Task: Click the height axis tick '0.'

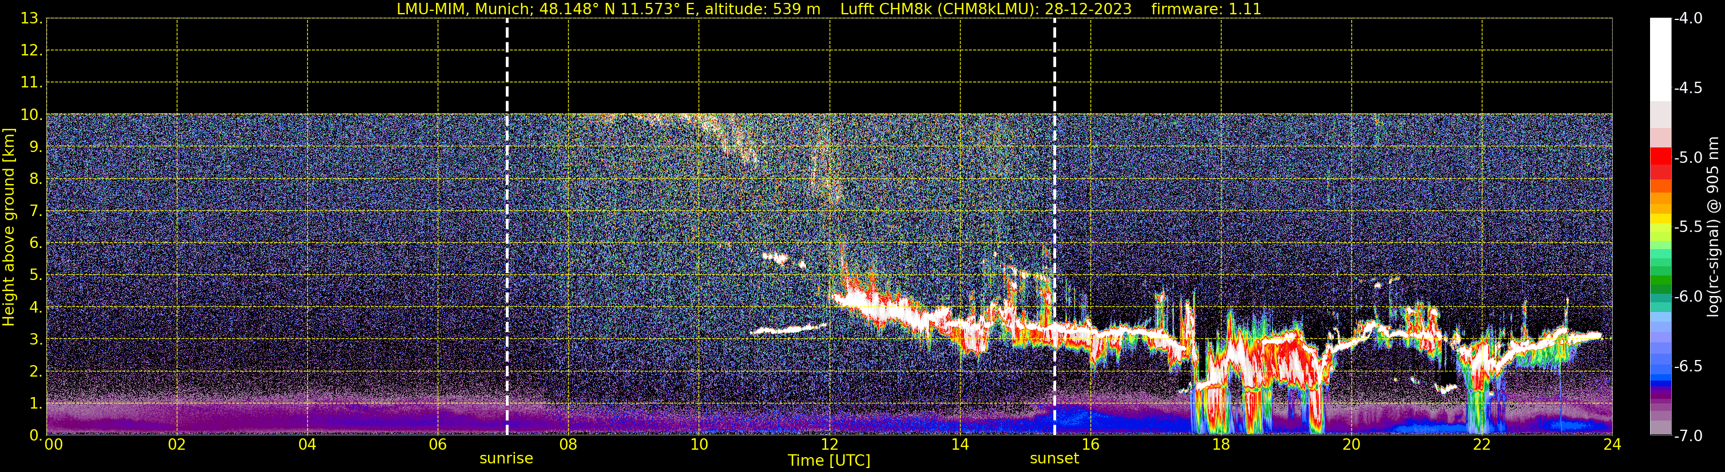Action: coord(36,435)
